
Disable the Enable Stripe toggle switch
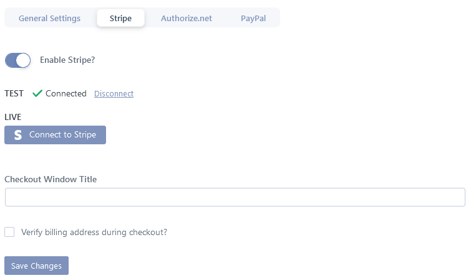(x=17, y=60)
